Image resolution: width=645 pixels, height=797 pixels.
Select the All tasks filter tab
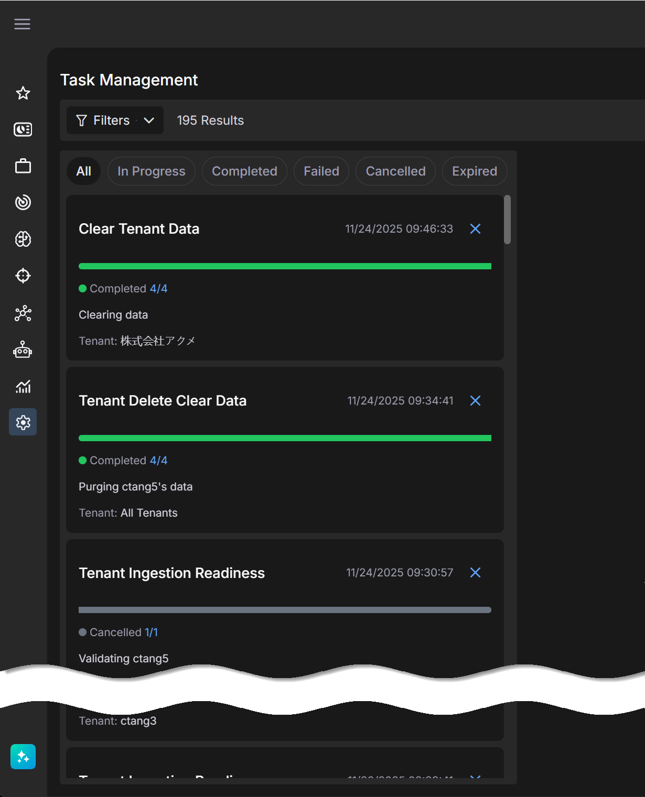(83, 171)
